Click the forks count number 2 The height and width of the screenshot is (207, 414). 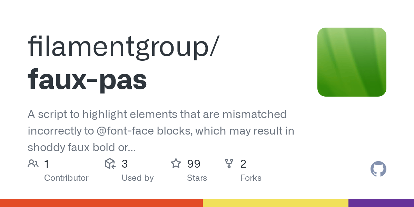coord(243,164)
